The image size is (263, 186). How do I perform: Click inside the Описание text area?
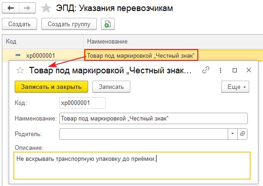[132, 165]
